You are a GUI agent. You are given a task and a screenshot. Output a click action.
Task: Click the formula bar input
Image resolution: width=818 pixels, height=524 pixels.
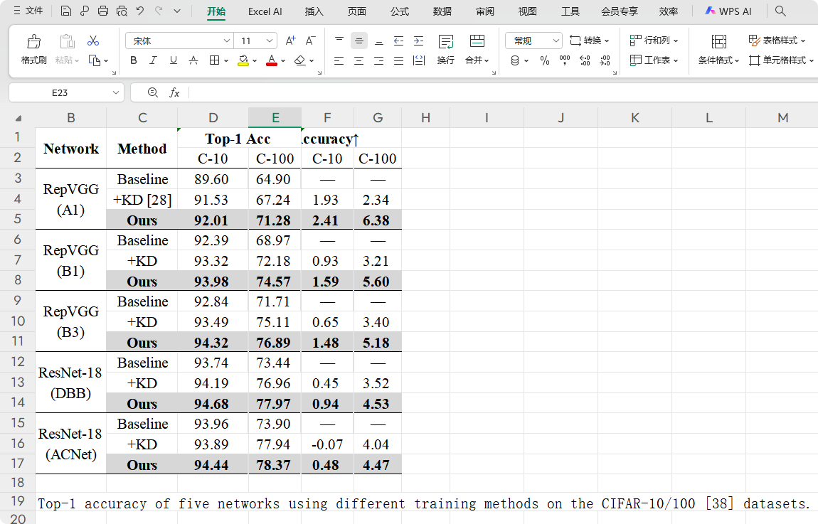point(504,93)
